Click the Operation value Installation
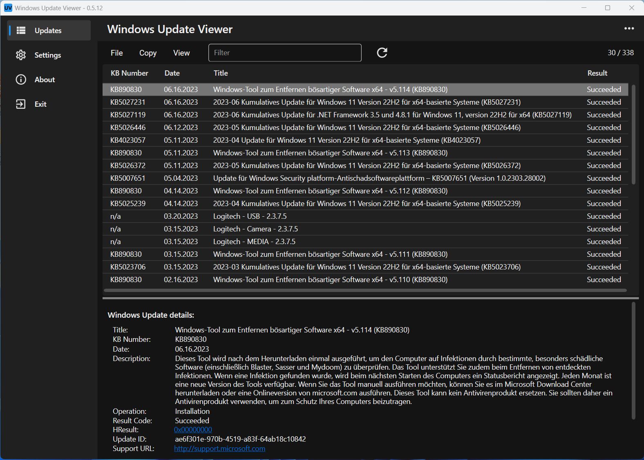This screenshot has height=460, width=644. 192,411
